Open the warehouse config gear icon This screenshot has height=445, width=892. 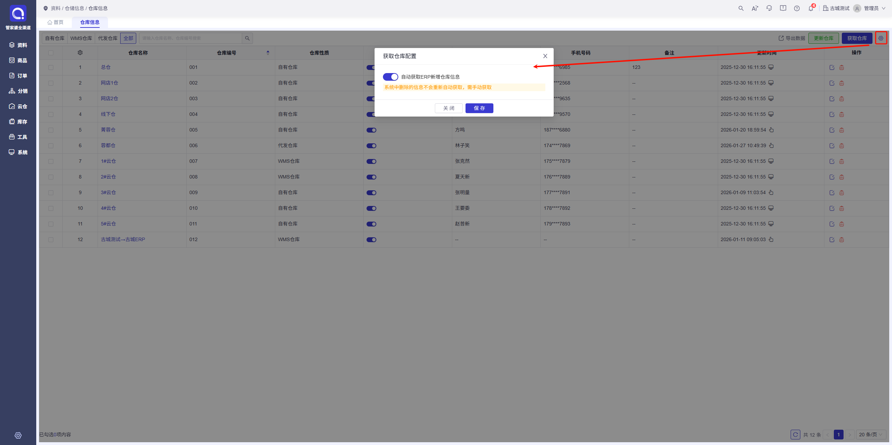881,38
